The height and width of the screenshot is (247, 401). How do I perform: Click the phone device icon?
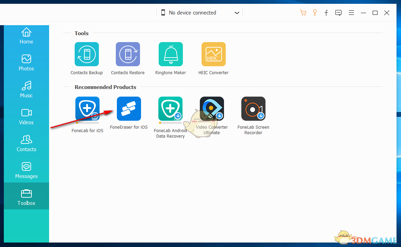click(x=163, y=12)
